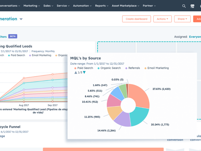
Task: Toggle Email Marketing in the pie legend
Action: (x=157, y=68)
